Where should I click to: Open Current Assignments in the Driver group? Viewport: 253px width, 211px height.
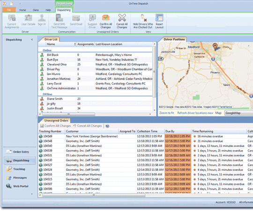12,22
